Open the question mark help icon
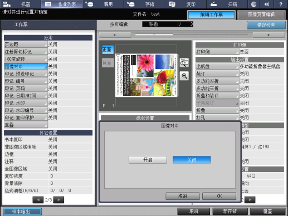This screenshot has height=216, width=288. (x=281, y=4)
